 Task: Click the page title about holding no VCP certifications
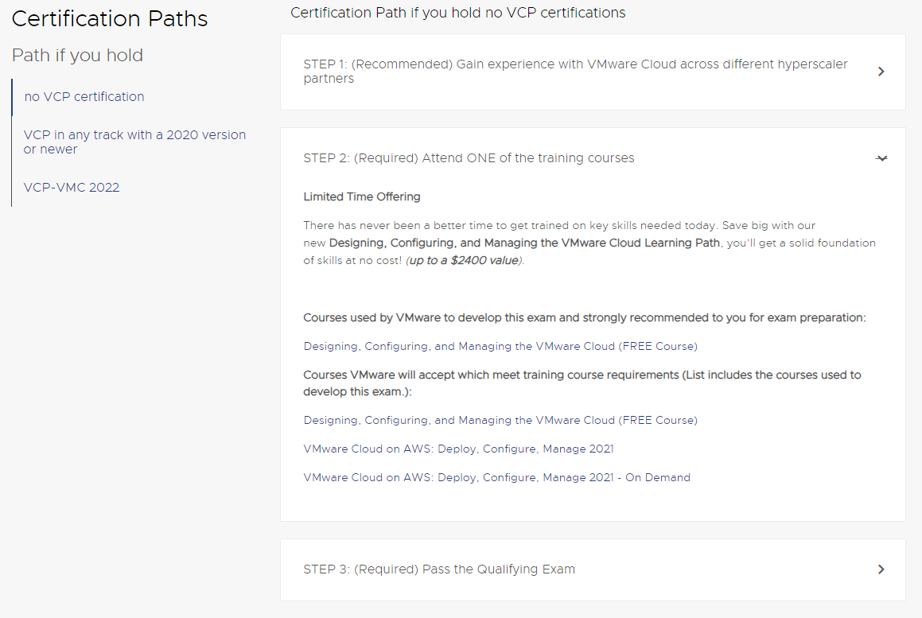click(x=457, y=13)
